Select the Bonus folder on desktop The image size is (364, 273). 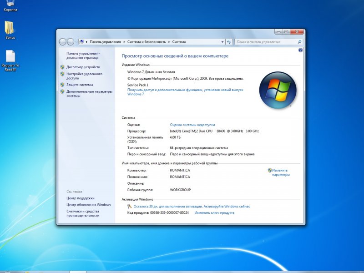click(x=10, y=30)
